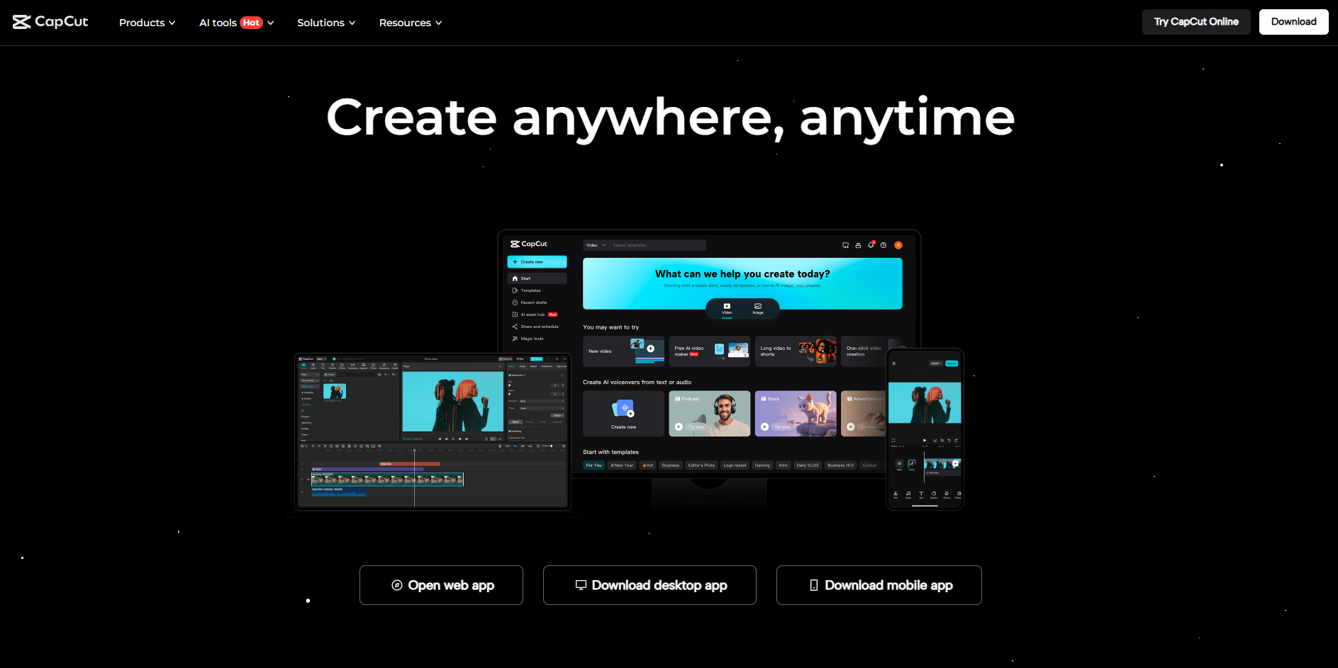
Task: Click the Create new button in mockup sidebar
Action: 537,262
